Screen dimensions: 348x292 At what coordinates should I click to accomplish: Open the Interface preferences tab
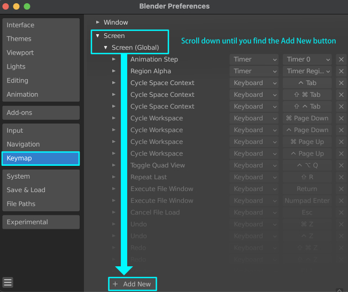point(41,25)
